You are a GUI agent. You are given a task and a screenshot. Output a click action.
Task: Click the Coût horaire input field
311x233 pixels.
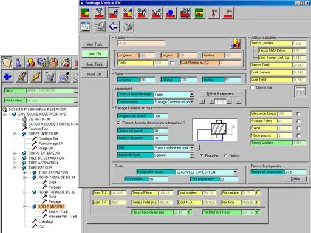pyautogui.click(x=158, y=179)
